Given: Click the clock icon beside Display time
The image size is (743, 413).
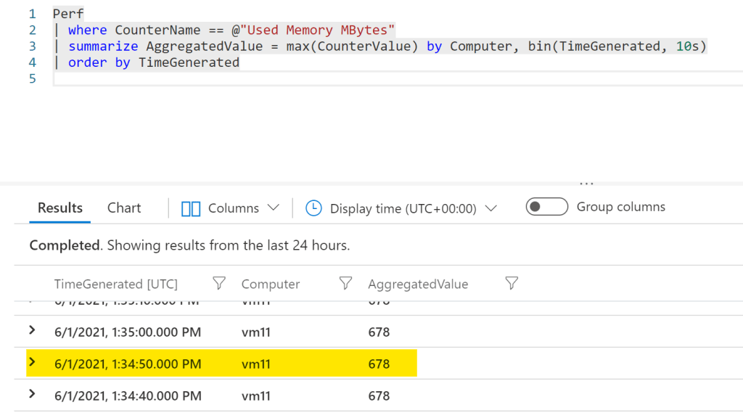Looking at the screenshot, I should [x=313, y=208].
